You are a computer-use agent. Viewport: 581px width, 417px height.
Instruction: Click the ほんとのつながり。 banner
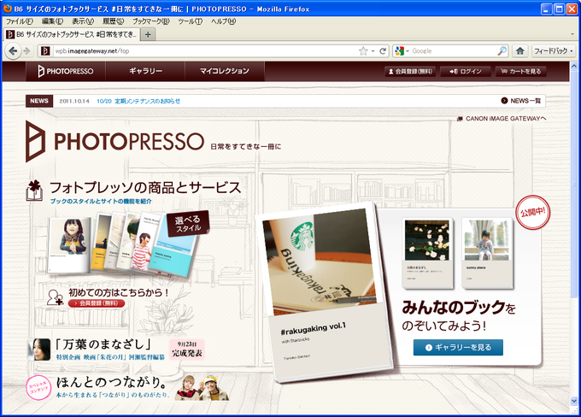pos(128,387)
